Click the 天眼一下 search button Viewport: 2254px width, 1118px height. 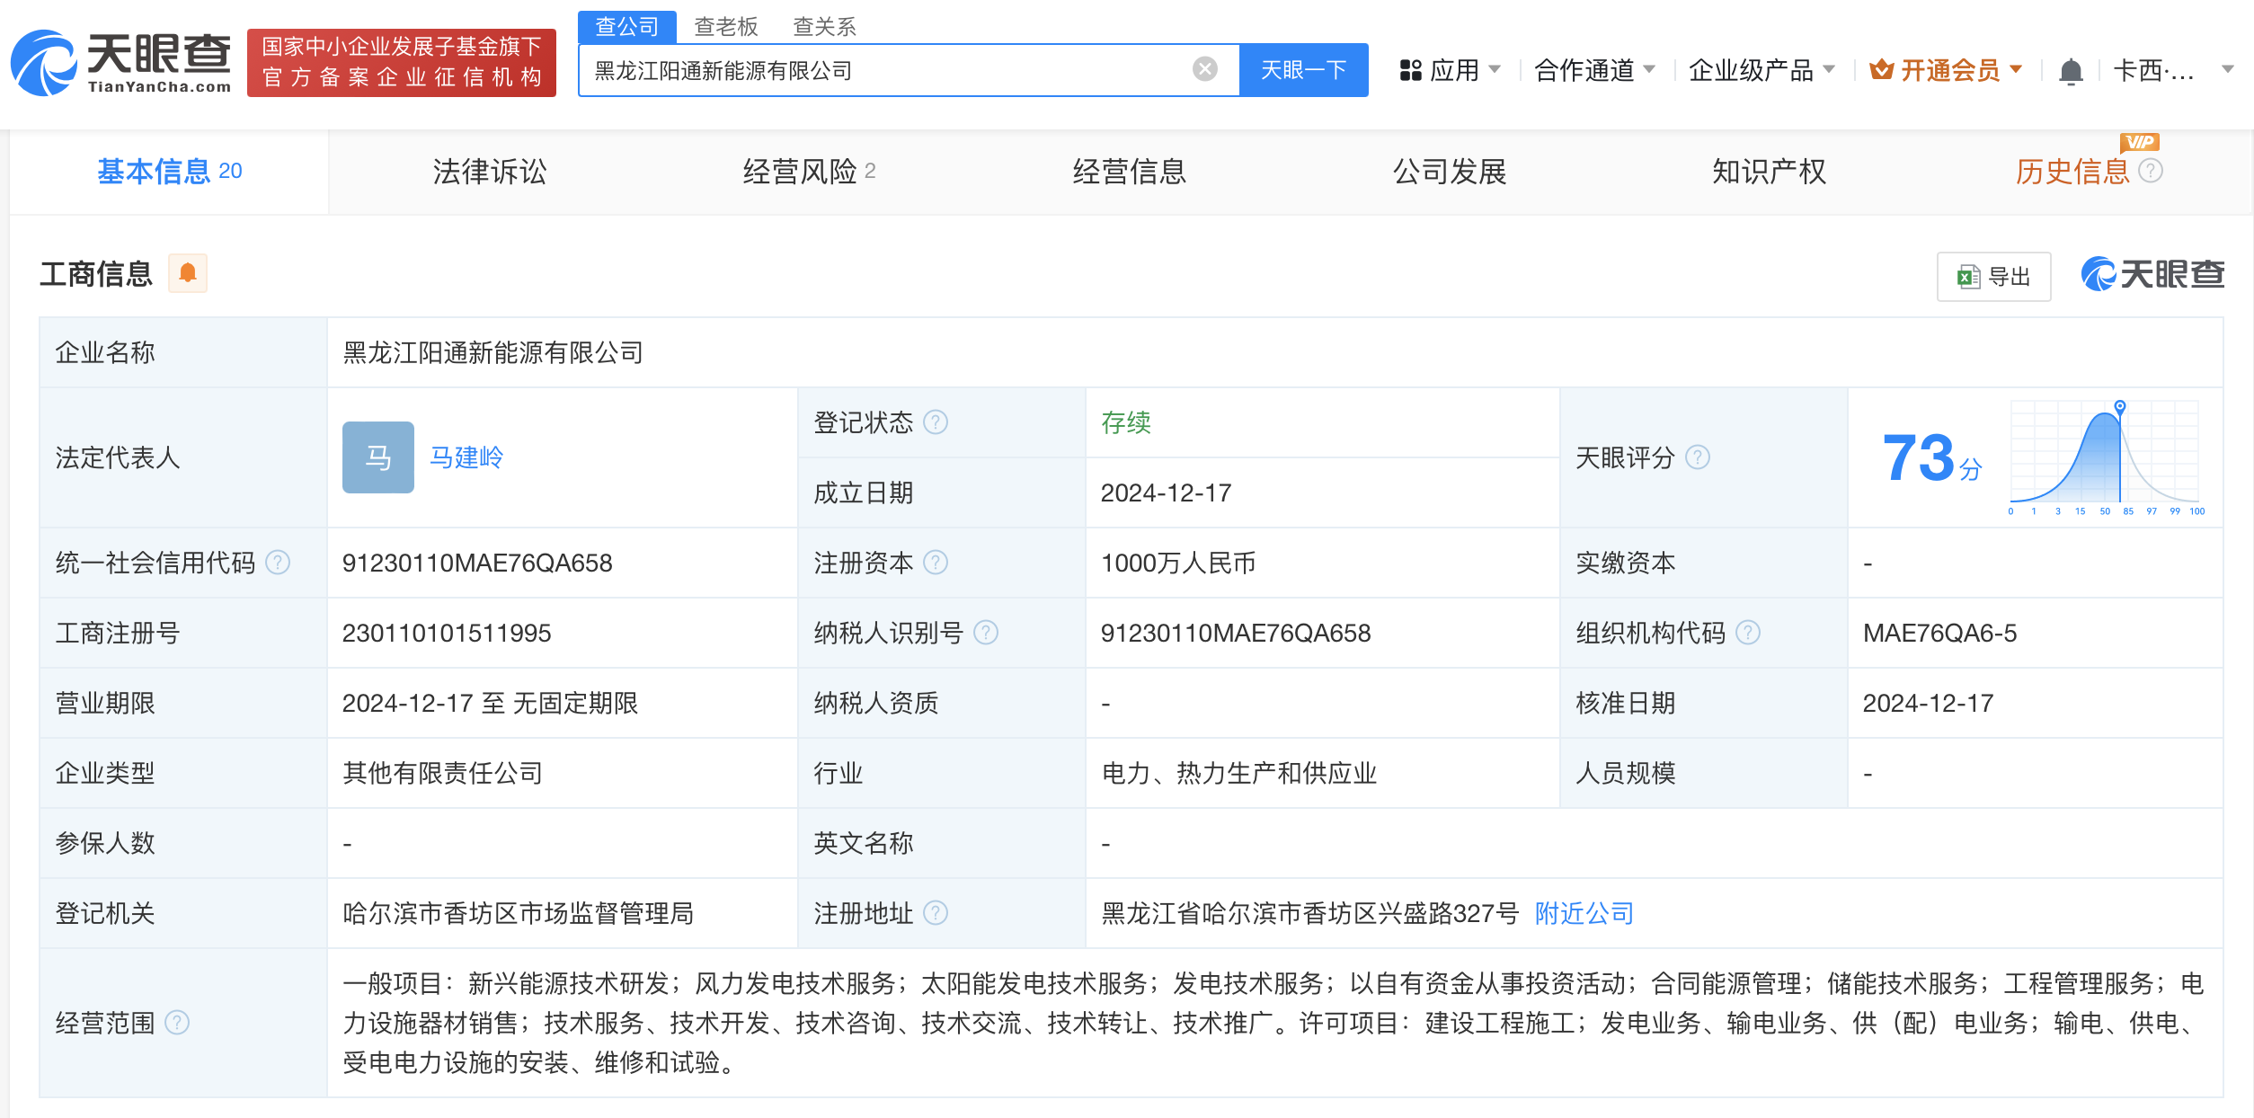pyautogui.click(x=1303, y=70)
